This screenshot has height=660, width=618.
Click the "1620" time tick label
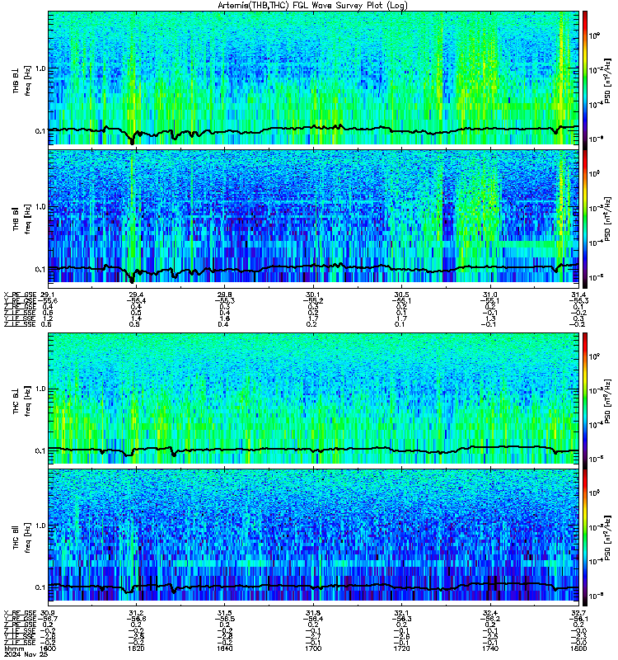tap(136, 648)
